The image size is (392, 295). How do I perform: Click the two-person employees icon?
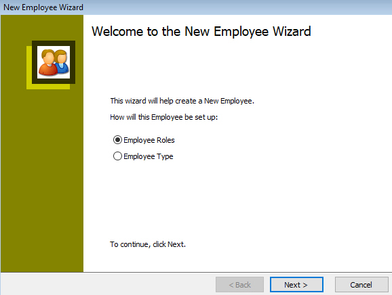click(x=54, y=62)
